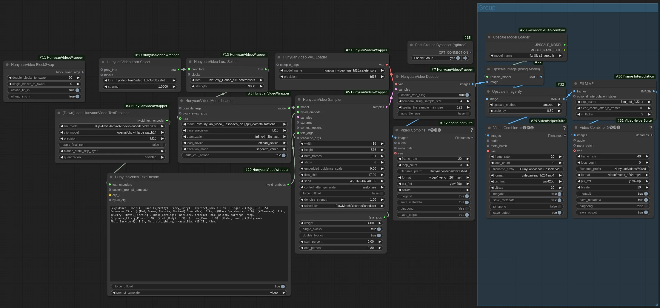Click help icon on 60fps Video Combine node

(x=651, y=128)
